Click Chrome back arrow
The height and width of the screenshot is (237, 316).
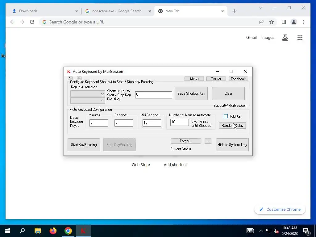coord(12,22)
